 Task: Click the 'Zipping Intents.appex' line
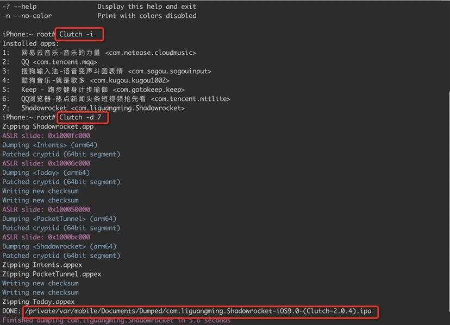click(x=42, y=265)
